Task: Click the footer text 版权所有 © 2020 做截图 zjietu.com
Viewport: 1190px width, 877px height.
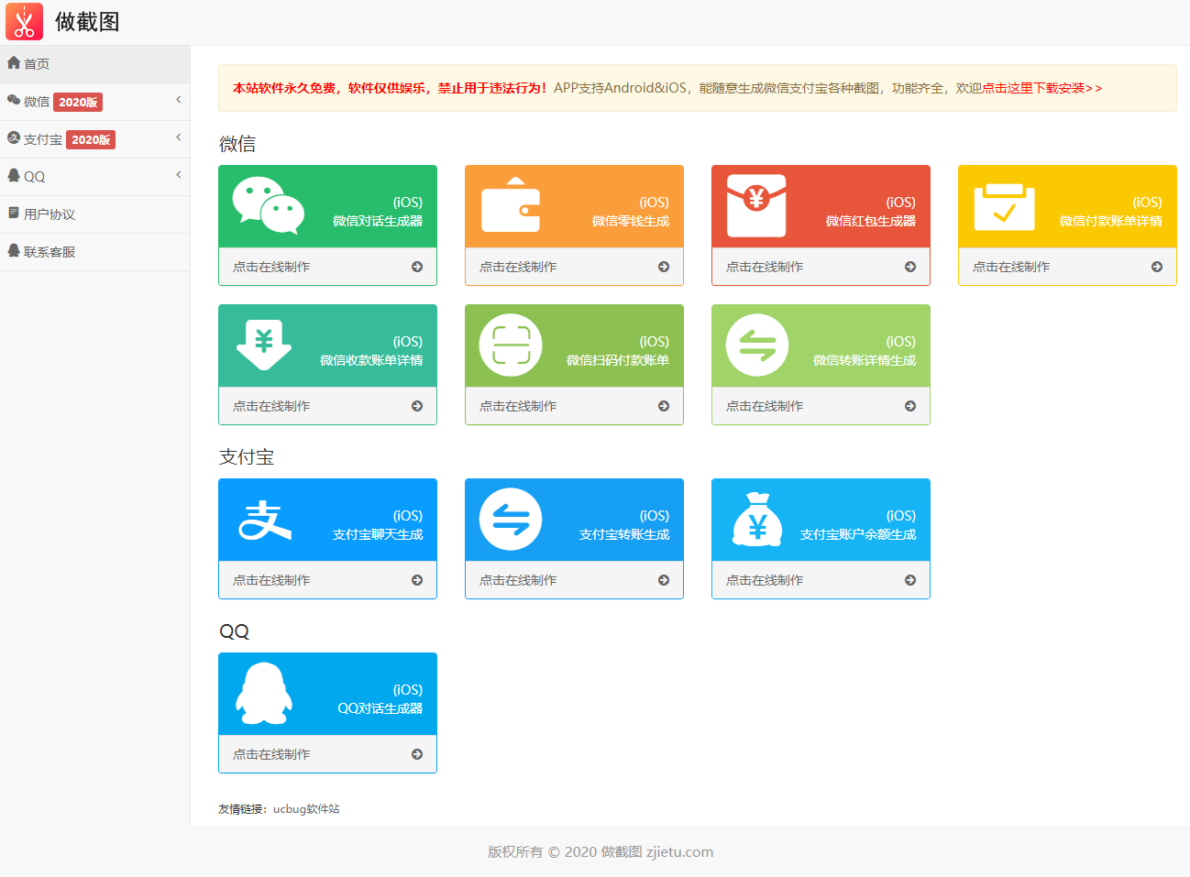Action: pyautogui.click(x=601, y=851)
